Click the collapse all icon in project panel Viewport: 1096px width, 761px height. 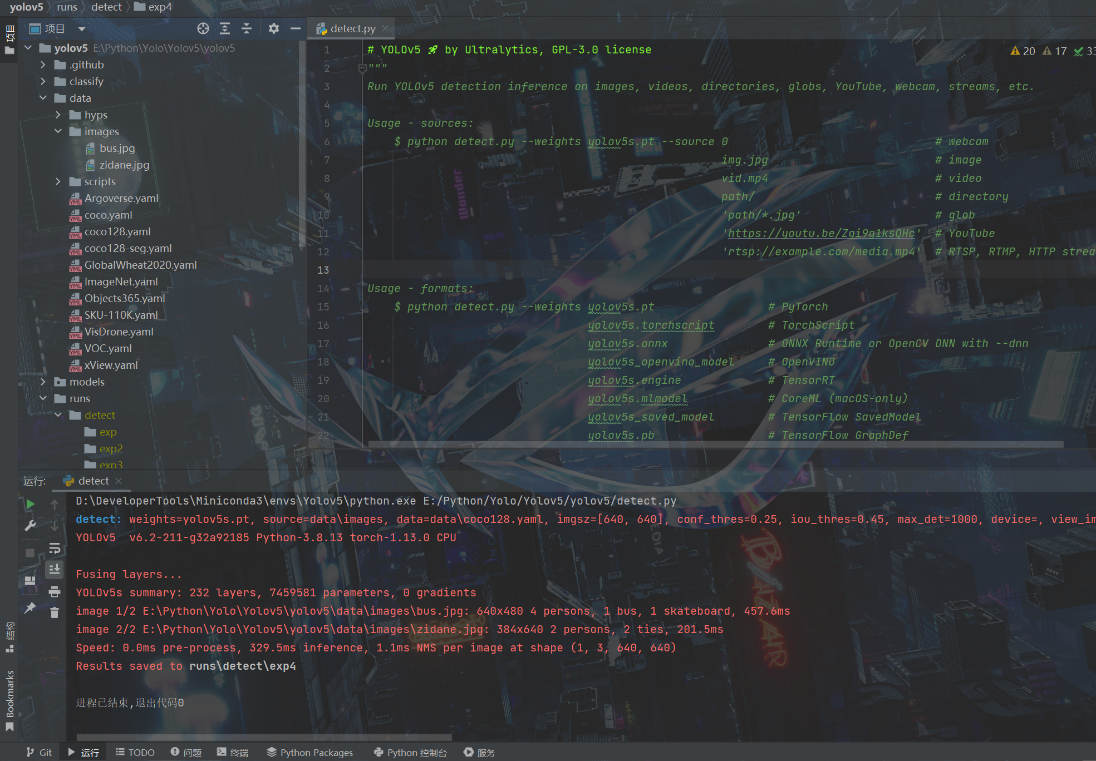(247, 28)
